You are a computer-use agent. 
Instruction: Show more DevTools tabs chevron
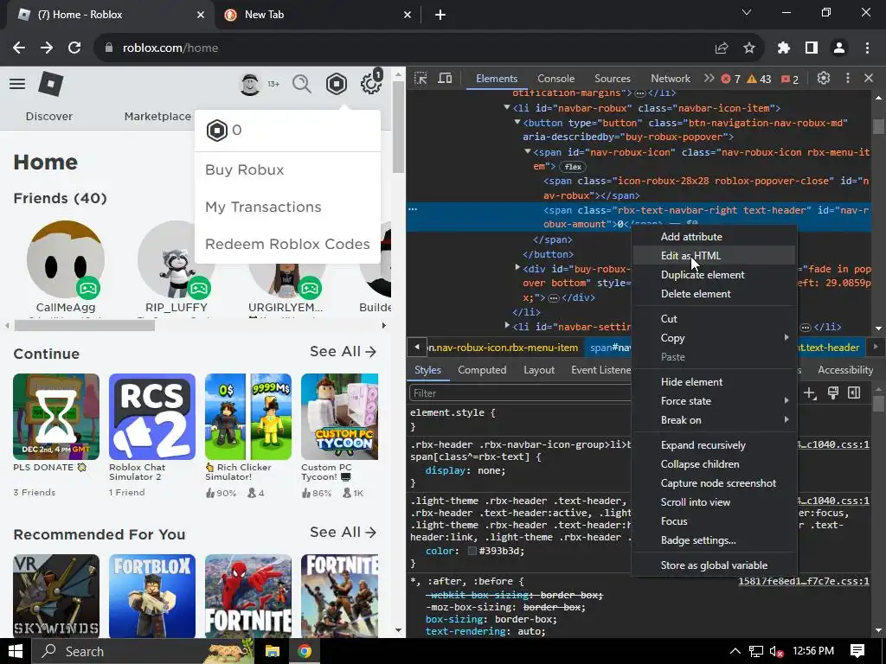(709, 79)
